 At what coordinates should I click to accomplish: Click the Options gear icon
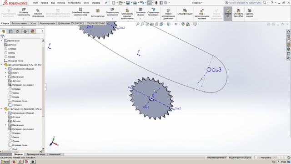(166, 3)
